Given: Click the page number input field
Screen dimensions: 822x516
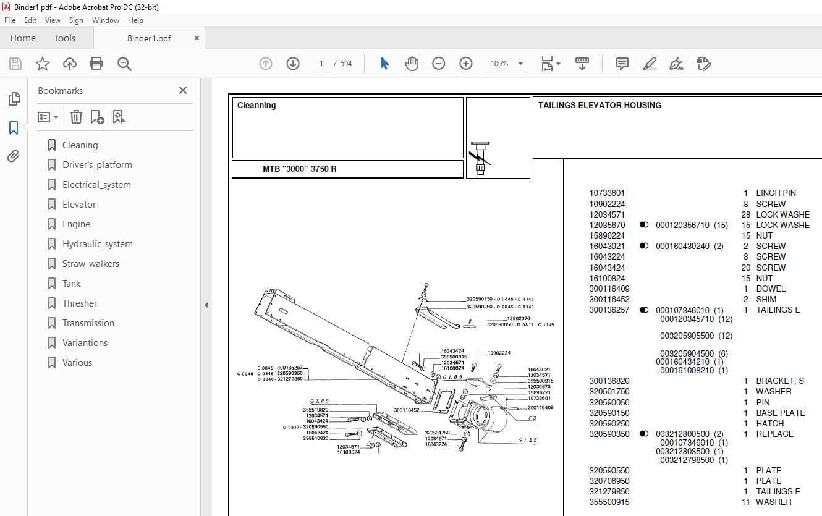Looking at the screenshot, I should 321,64.
